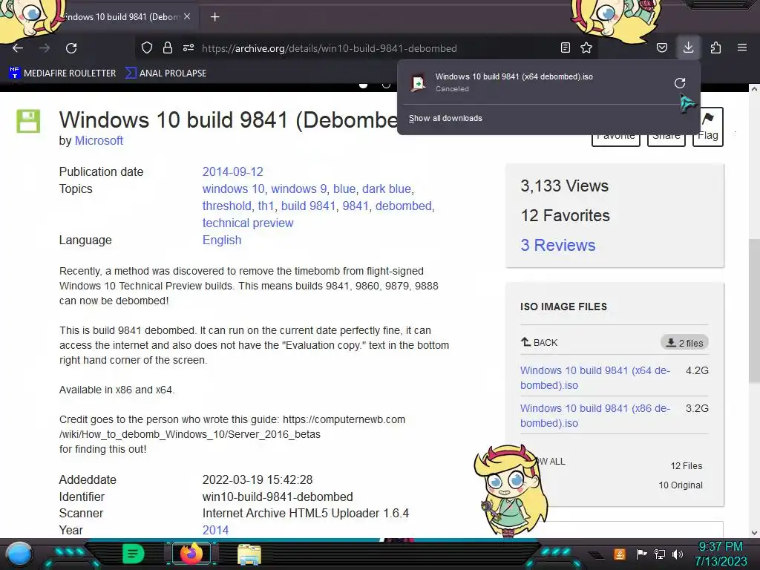
Task: Open the 'threshold' topic link
Action: 227,206
